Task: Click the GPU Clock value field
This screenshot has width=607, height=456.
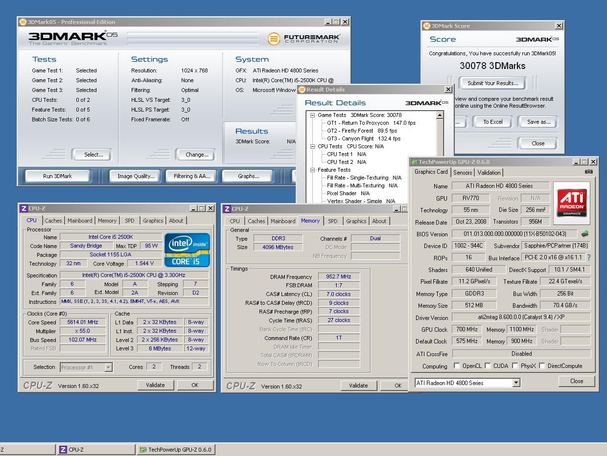Action: 467,330
